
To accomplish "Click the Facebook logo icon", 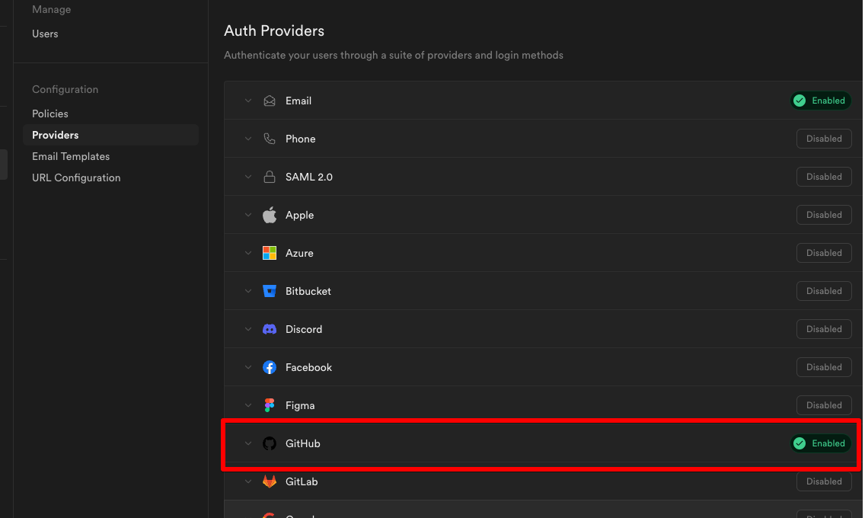I will click(x=270, y=367).
